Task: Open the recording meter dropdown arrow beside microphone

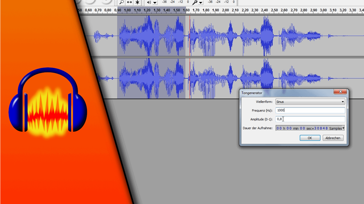Action: 201,3
